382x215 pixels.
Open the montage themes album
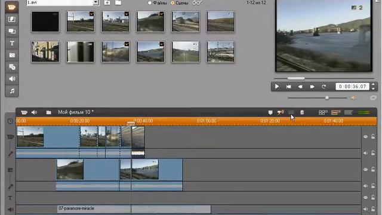pyautogui.click(x=12, y=31)
